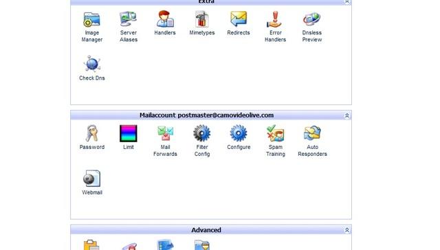Open Filter Config
Viewport: 440px width, 250px height.
(201, 133)
